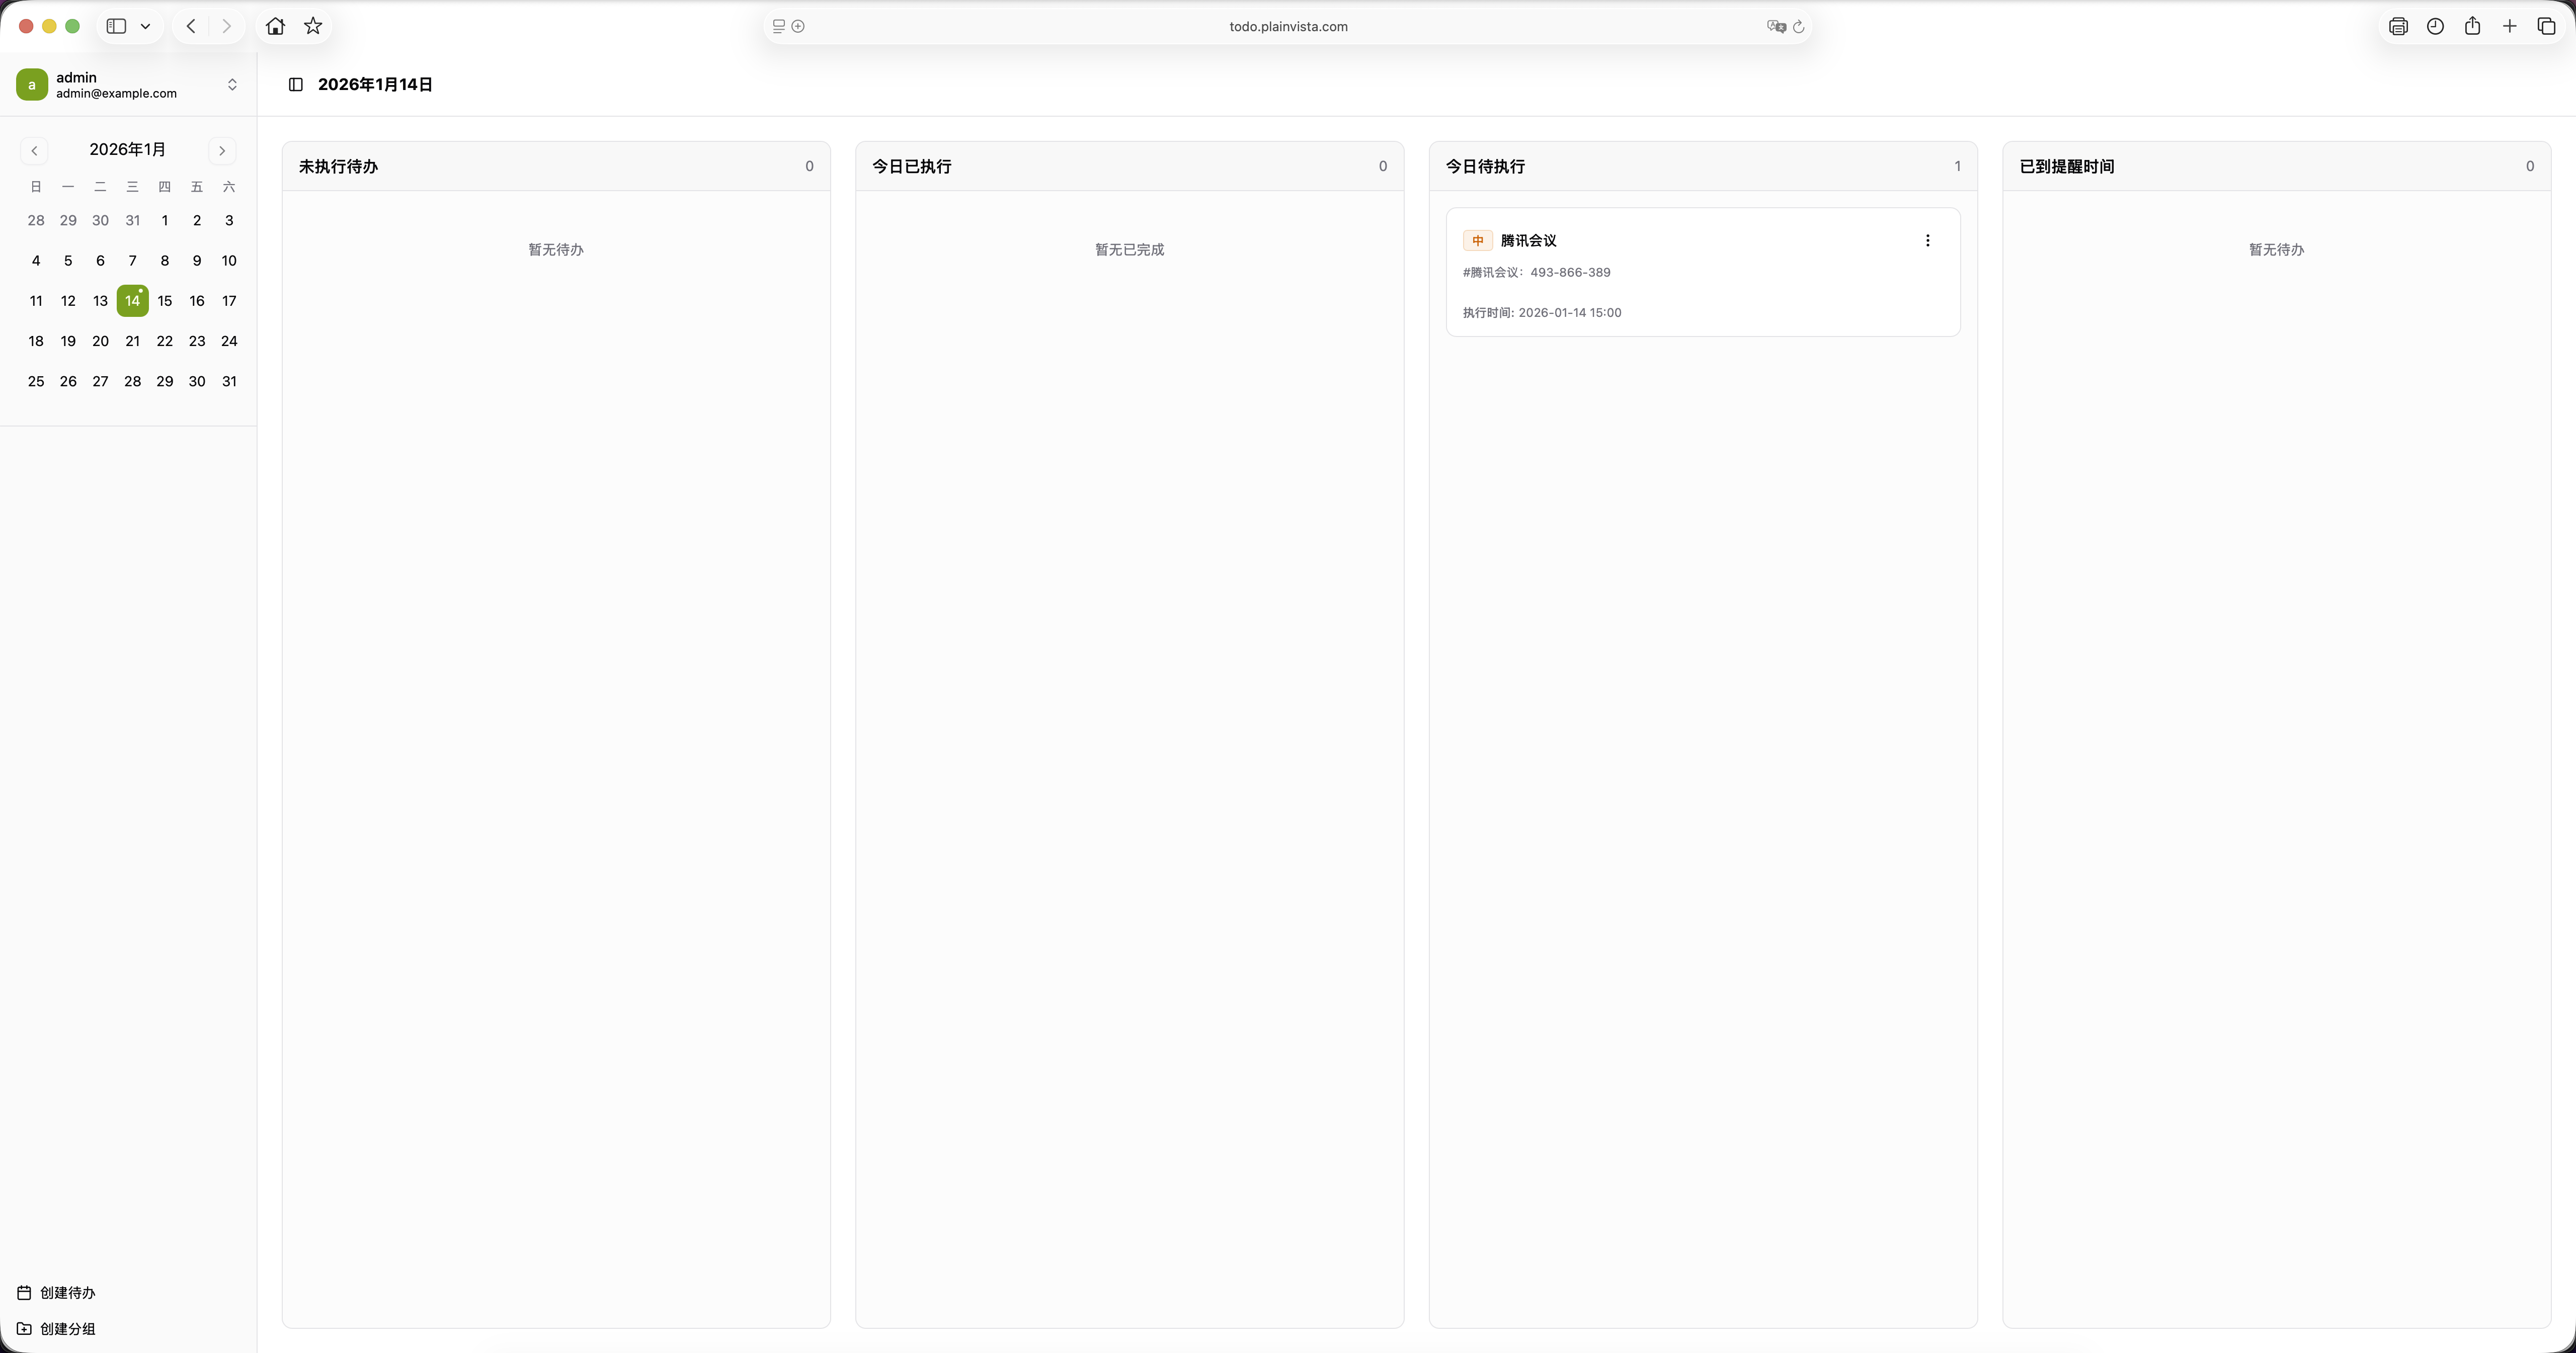The width and height of the screenshot is (2576, 1353).
Task: Select highlighted date 14 in the calendar
Action: [x=132, y=301]
